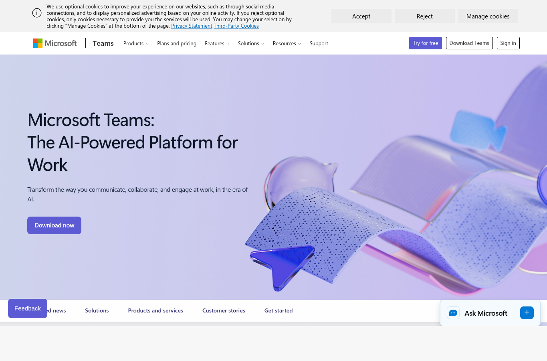The width and height of the screenshot is (547, 361).
Task: Click the Download Teams button
Action: 469,43
